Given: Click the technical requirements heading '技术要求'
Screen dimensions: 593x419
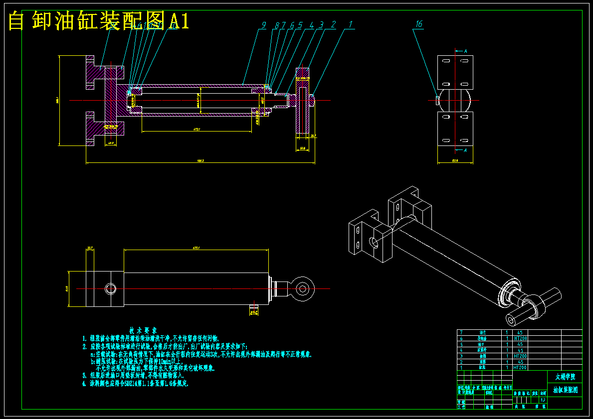Looking at the screenshot, I should tap(143, 331).
